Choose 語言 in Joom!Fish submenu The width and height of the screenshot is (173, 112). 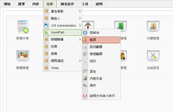click(x=101, y=71)
